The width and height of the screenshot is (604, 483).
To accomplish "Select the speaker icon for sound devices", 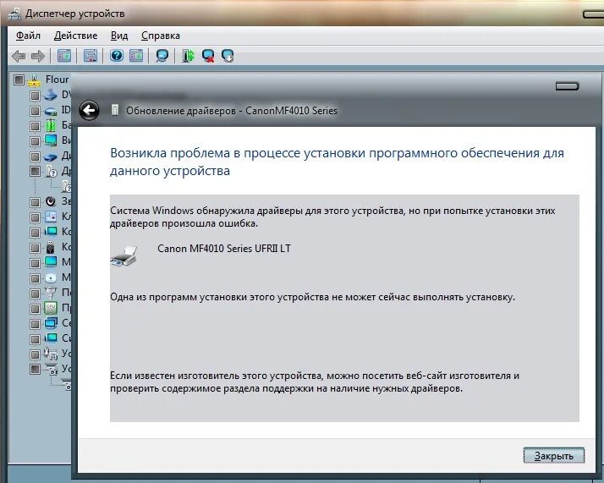I will tap(51, 201).
